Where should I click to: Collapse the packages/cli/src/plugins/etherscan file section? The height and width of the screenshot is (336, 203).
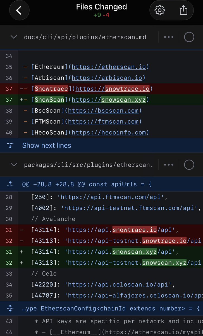point(14,165)
